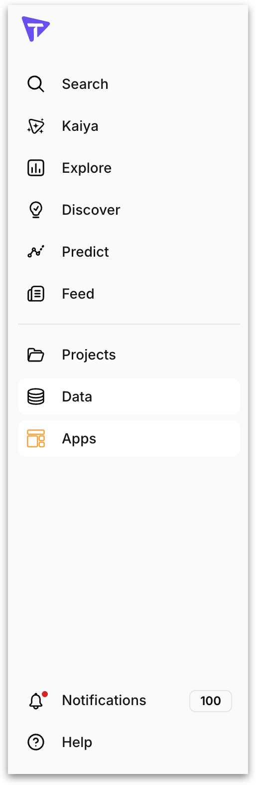The width and height of the screenshot is (256, 785).
Task: Go to the Explore label in sidebar
Action: [87, 168]
